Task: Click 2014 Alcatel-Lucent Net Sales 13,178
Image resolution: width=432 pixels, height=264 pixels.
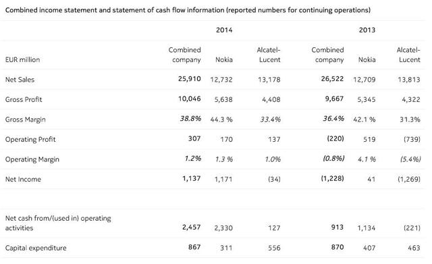Action: click(x=269, y=80)
